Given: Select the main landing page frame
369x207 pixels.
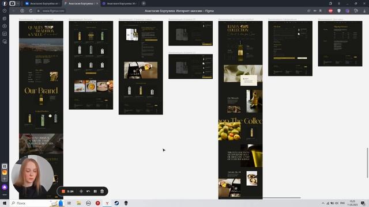Looking at the screenshot, I should (41, 110).
